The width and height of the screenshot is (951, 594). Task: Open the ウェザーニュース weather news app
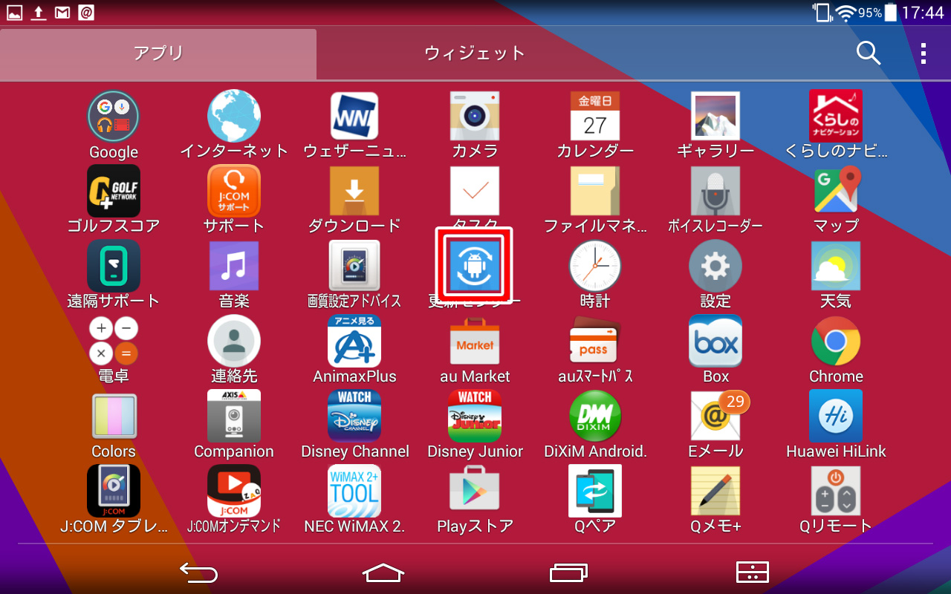[354, 116]
